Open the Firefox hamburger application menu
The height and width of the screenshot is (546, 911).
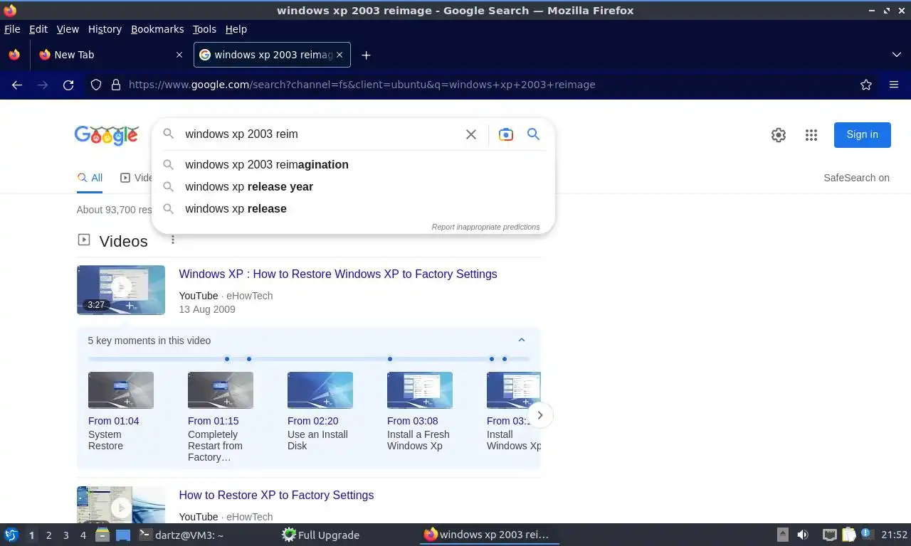click(894, 85)
